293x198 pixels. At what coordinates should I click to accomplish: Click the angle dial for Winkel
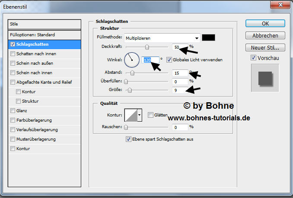click(x=131, y=60)
